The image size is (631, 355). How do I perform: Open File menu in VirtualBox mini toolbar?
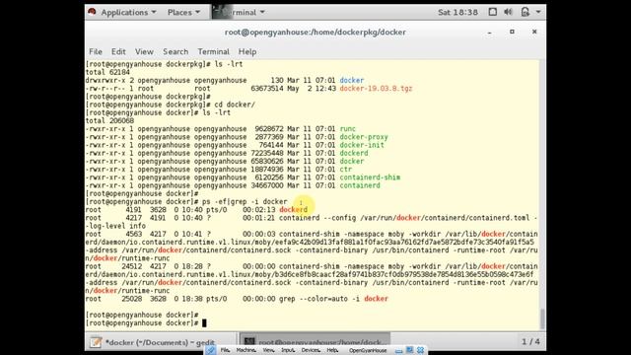tap(226, 351)
